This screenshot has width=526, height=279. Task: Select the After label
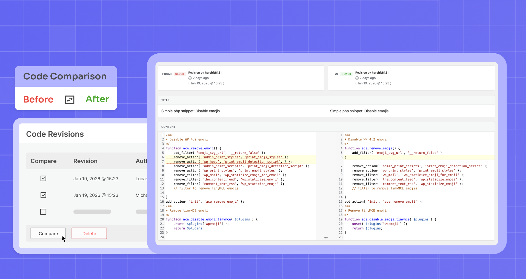97,99
